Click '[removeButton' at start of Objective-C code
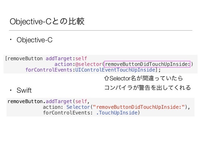 point(24,59)
